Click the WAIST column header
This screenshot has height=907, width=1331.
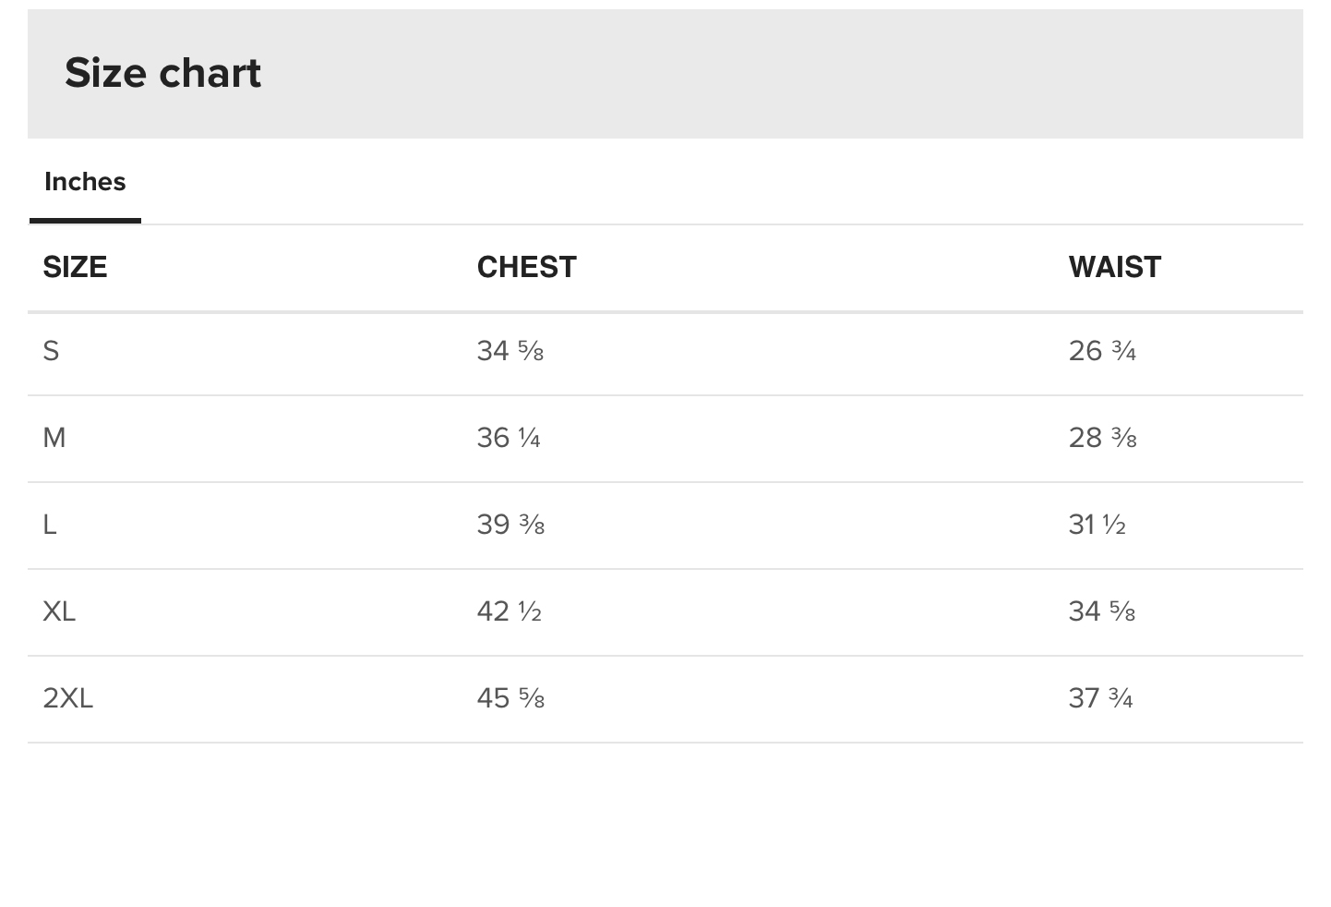1114,267
